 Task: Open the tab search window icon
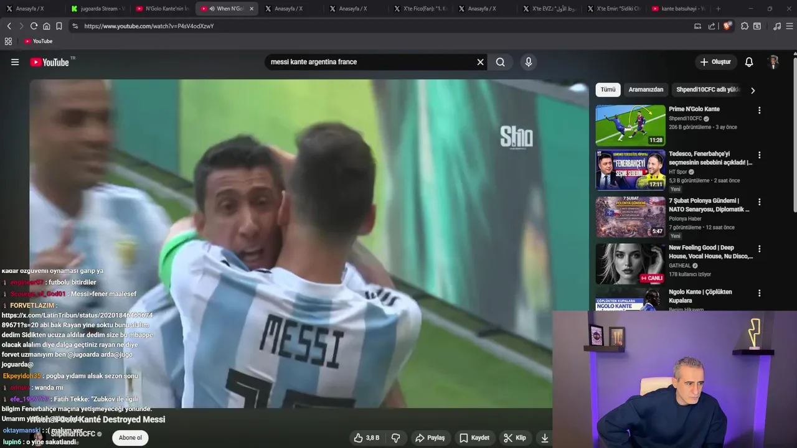click(x=757, y=26)
